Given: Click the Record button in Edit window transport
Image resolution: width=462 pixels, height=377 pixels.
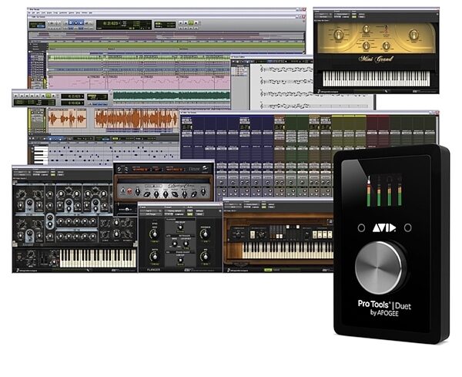Looking at the screenshot, I should click(196, 22).
